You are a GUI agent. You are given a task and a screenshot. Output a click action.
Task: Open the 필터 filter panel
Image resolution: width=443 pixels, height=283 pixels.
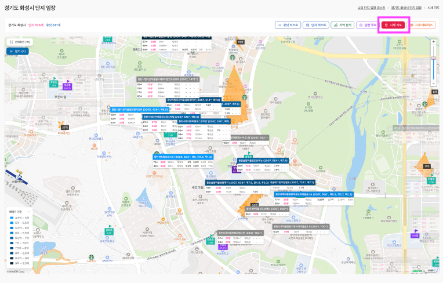tap(17, 51)
